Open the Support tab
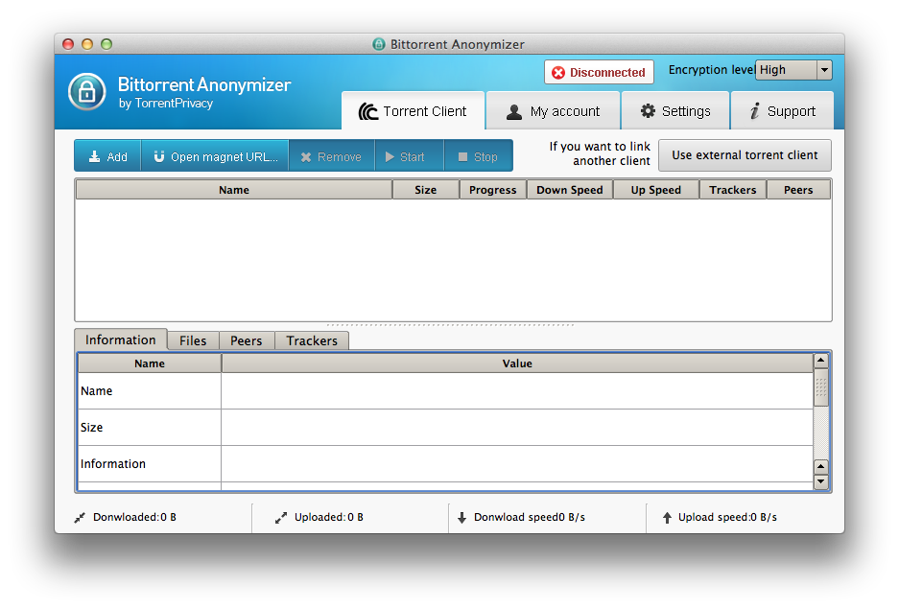 point(782,110)
